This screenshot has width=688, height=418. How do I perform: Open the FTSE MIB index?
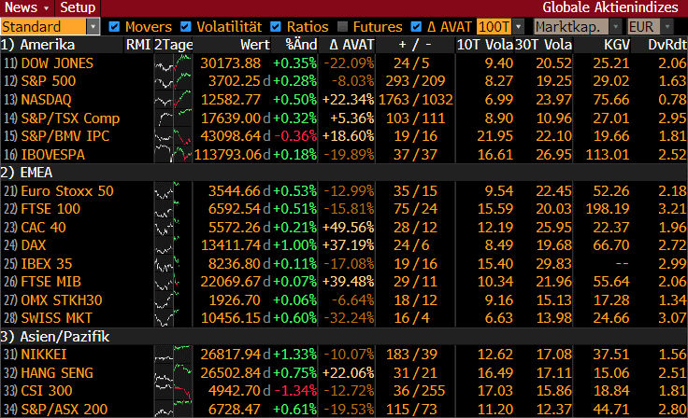[x=50, y=282]
